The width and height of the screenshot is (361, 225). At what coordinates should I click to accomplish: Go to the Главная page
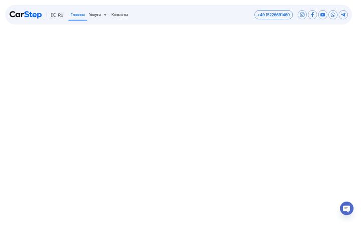coord(78,15)
